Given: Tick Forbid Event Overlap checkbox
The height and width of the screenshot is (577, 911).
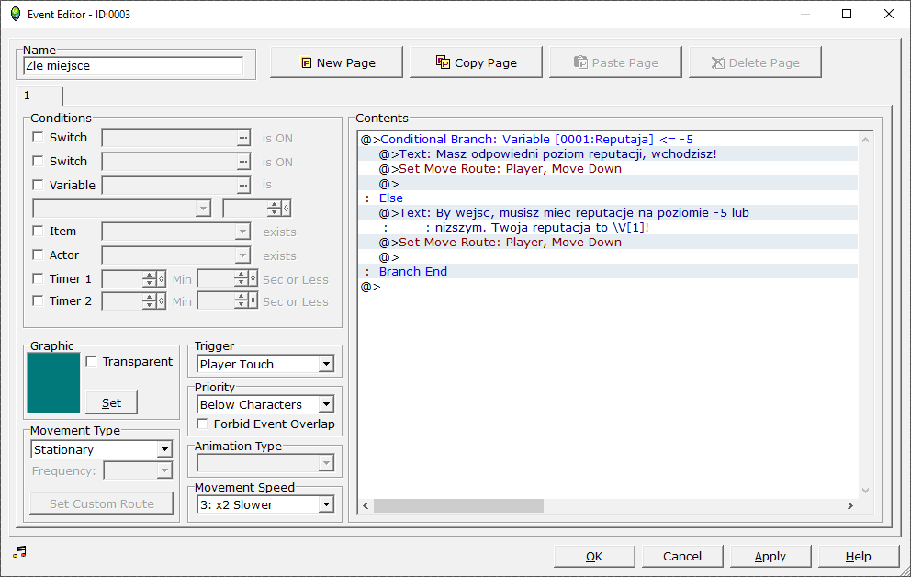Looking at the screenshot, I should click(203, 424).
